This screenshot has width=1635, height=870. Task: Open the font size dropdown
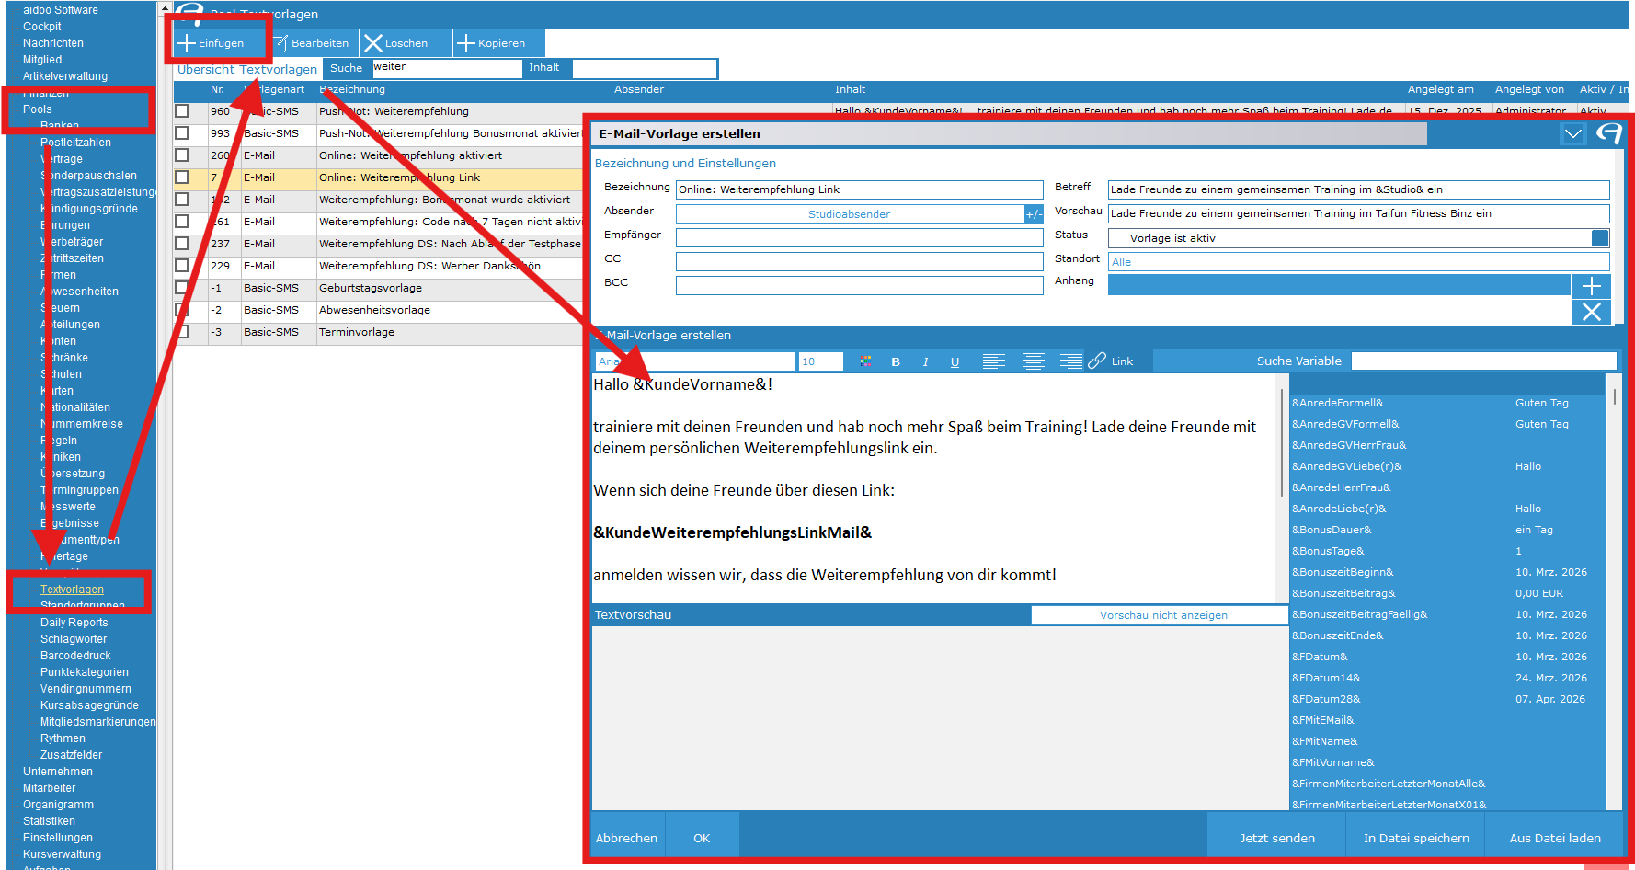(x=820, y=361)
